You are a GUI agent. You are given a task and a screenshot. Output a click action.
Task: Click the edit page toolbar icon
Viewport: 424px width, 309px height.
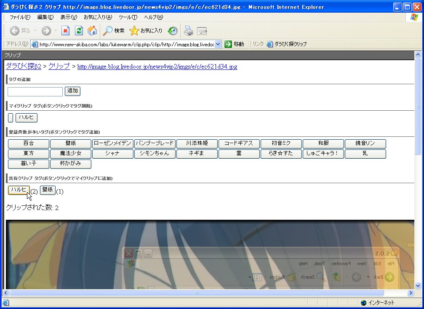tap(202, 31)
